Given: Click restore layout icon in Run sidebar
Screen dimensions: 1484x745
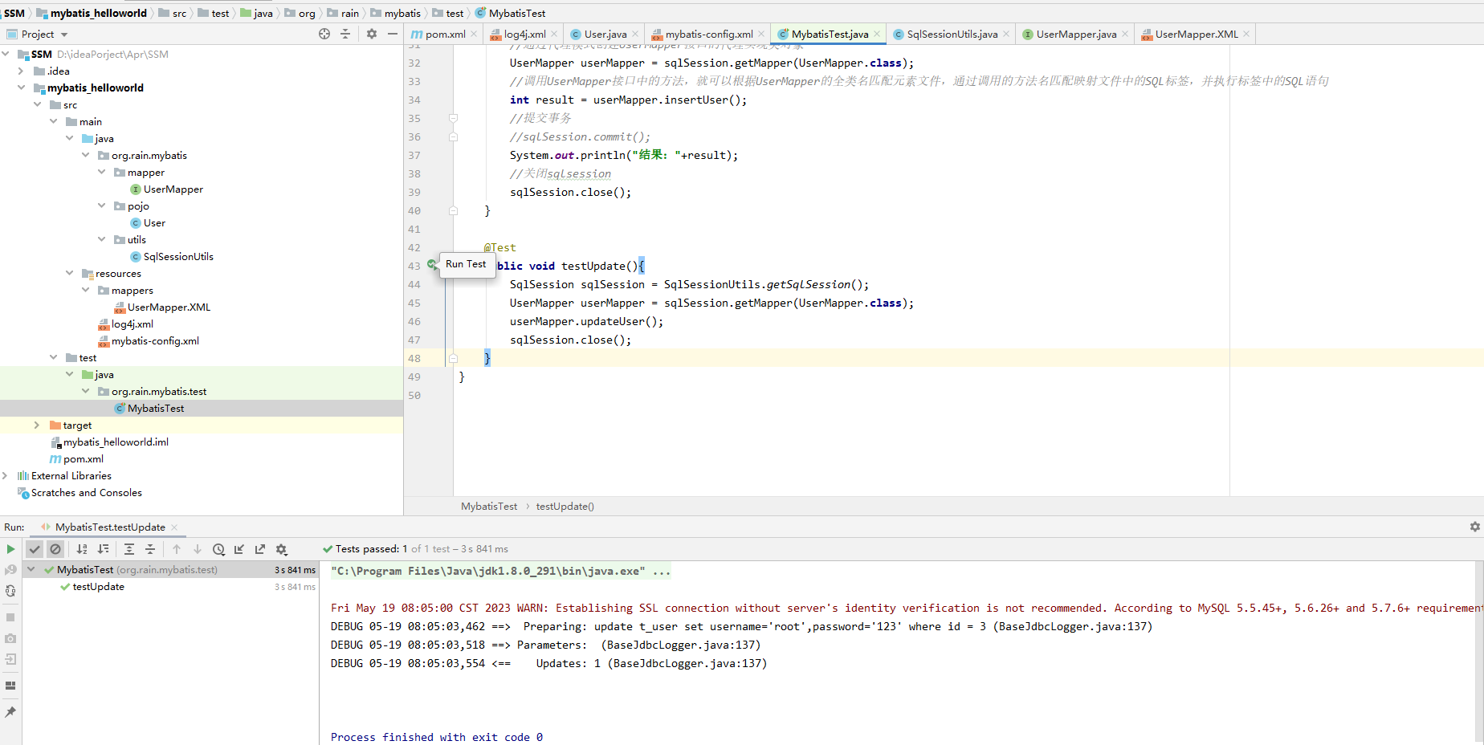Looking at the screenshot, I should pos(10,686).
